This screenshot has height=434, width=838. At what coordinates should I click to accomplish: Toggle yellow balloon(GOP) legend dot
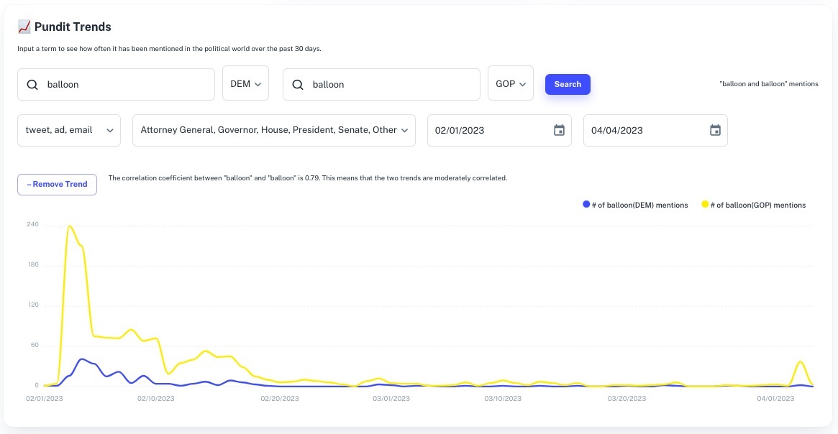pos(705,205)
